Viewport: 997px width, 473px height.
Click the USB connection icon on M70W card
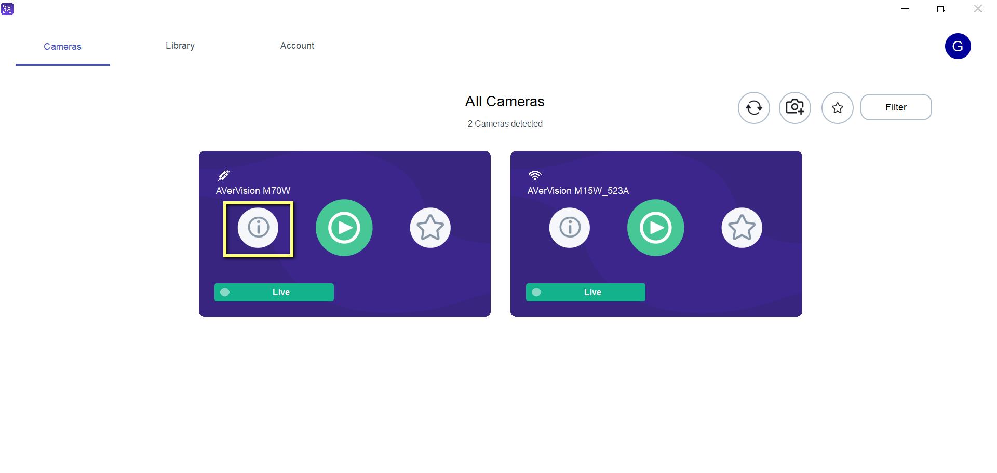pyautogui.click(x=224, y=175)
